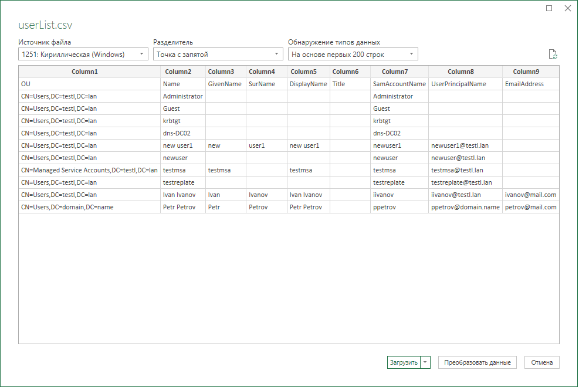Click Преобразовать данные button

[478, 362]
